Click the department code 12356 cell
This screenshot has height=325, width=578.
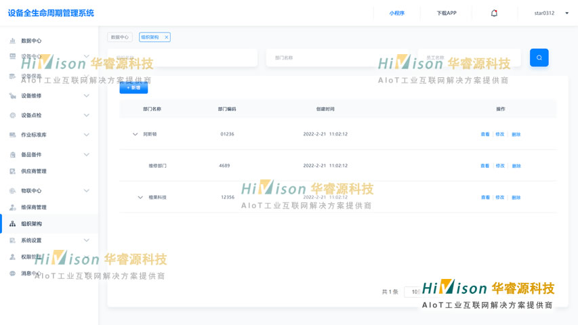pyautogui.click(x=228, y=198)
